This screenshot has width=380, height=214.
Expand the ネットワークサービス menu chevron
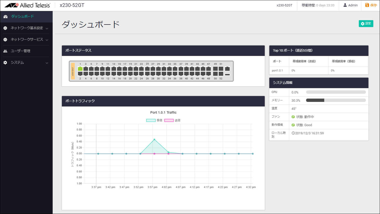point(47,40)
